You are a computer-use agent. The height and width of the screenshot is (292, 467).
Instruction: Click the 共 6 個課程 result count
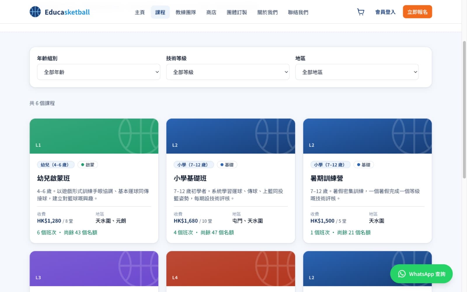click(42, 103)
